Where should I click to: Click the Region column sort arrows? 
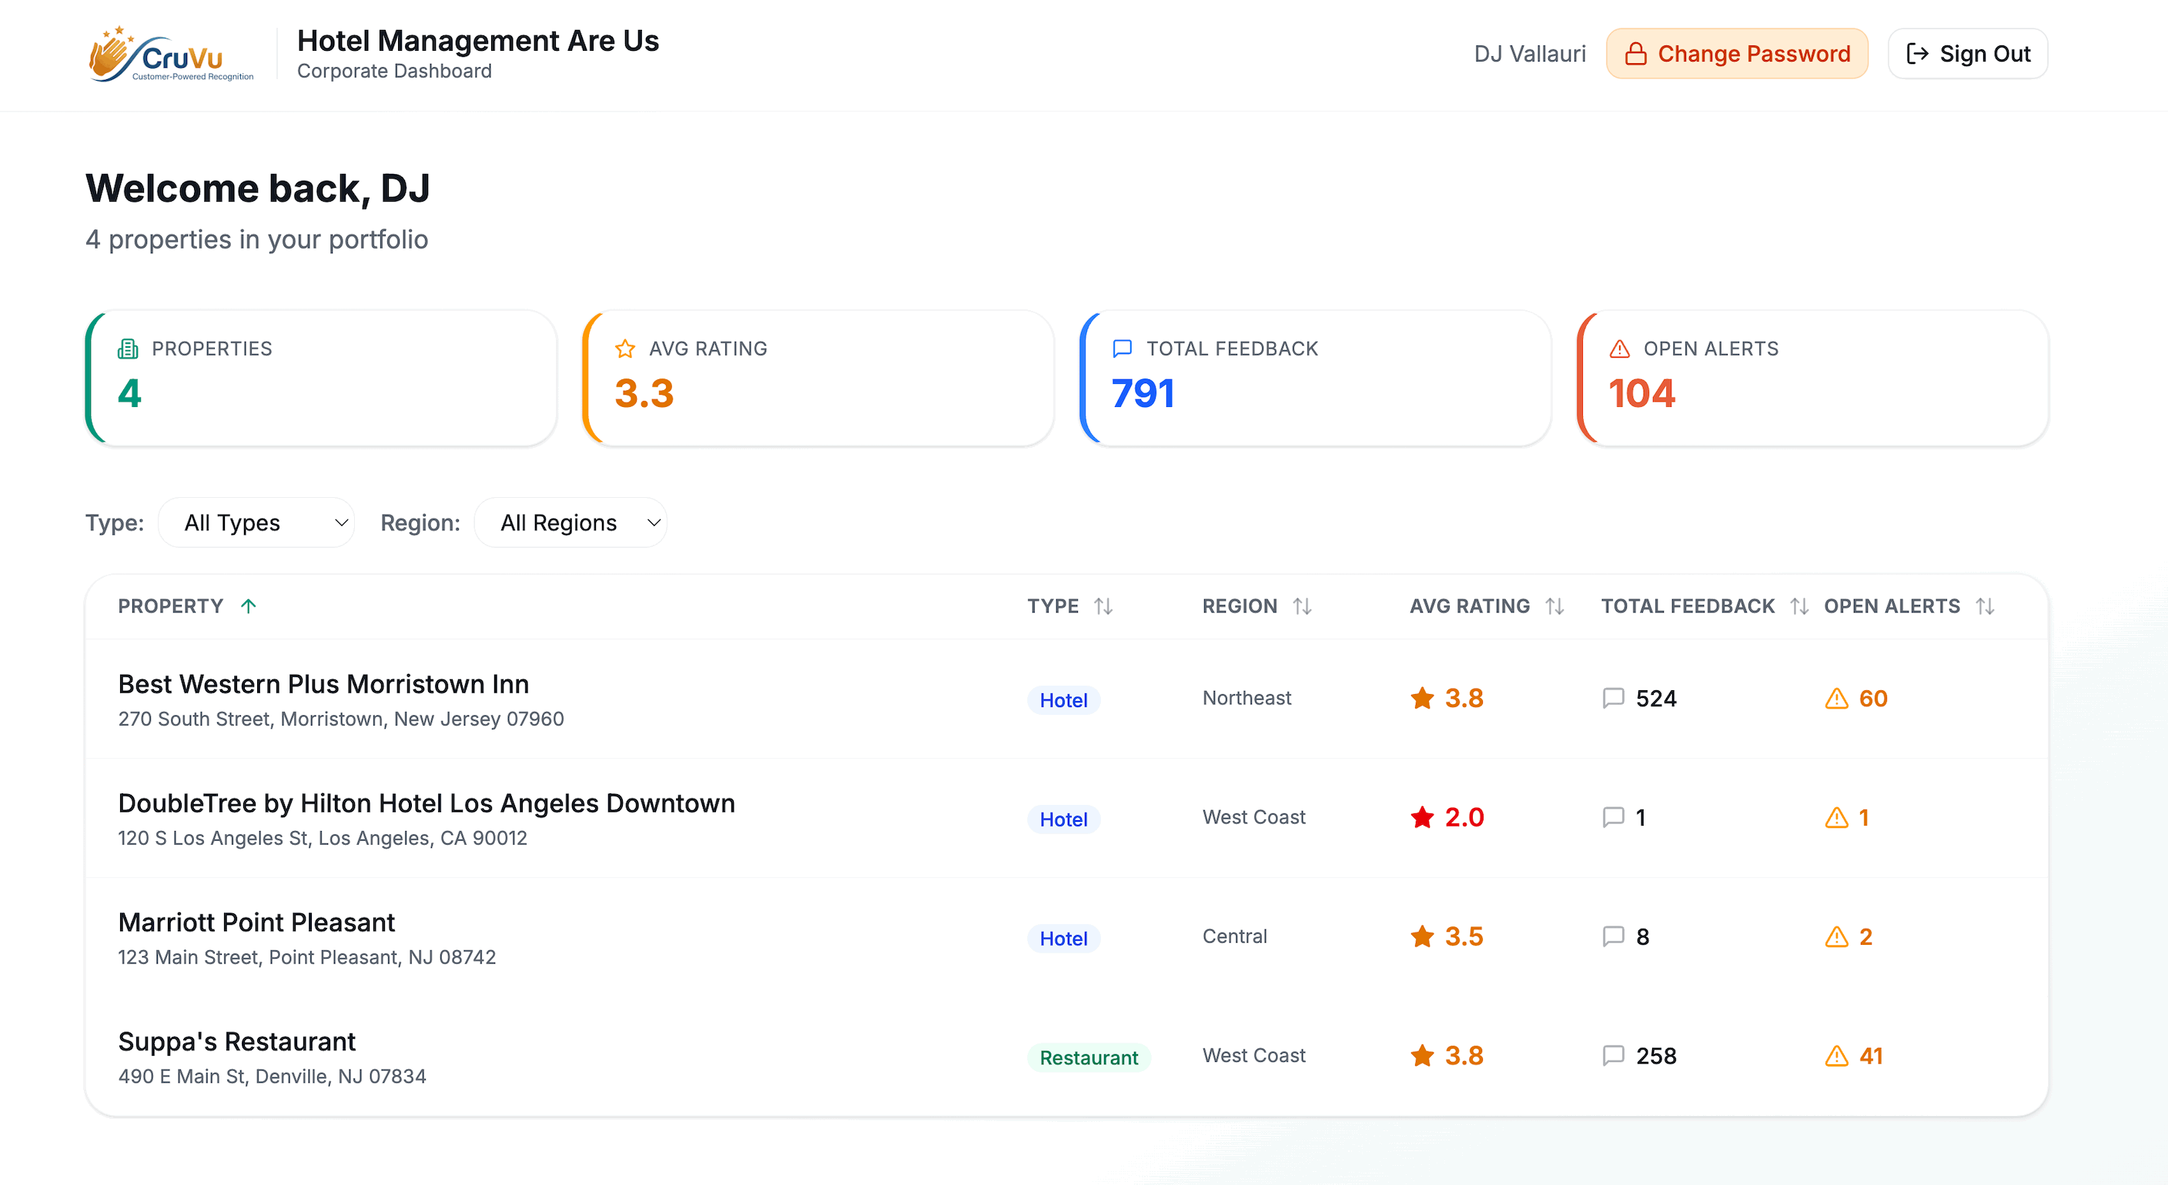[x=1302, y=606]
